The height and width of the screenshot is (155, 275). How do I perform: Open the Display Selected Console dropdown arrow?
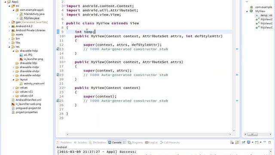pyautogui.click(x=252, y=143)
